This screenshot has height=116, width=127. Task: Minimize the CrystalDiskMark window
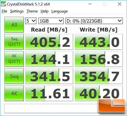click(90, 4)
